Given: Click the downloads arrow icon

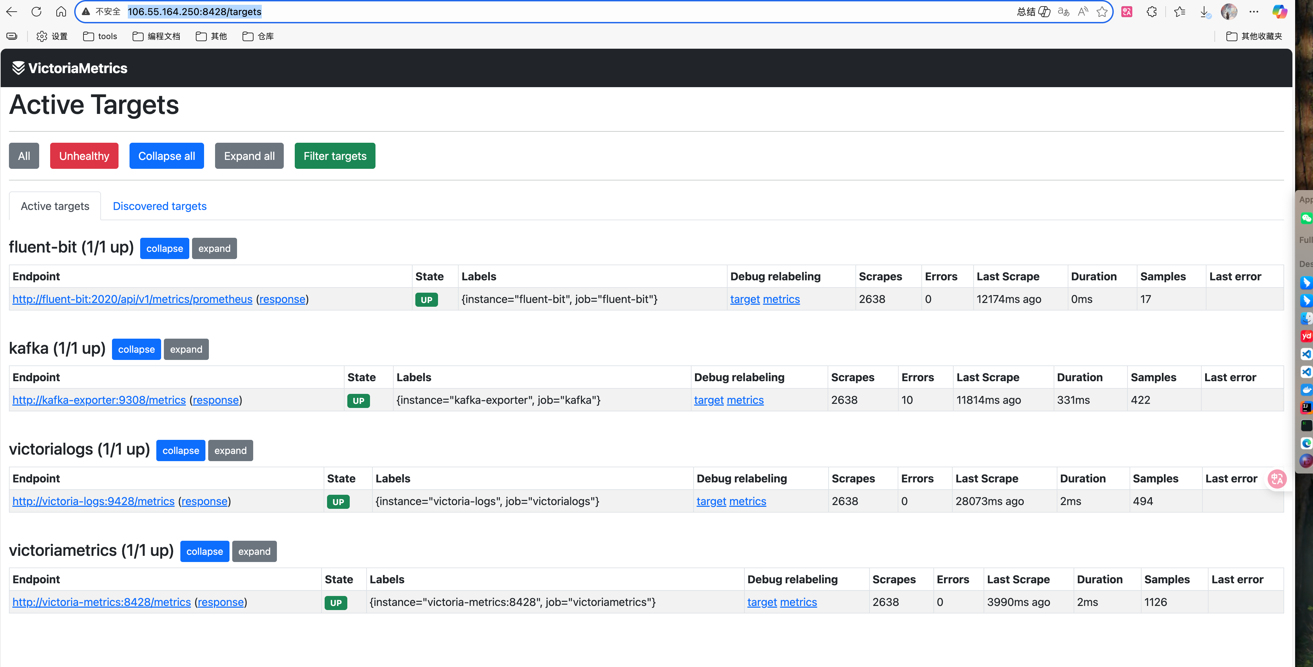Looking at the screenshot, I should click(x=1204, y=12).
